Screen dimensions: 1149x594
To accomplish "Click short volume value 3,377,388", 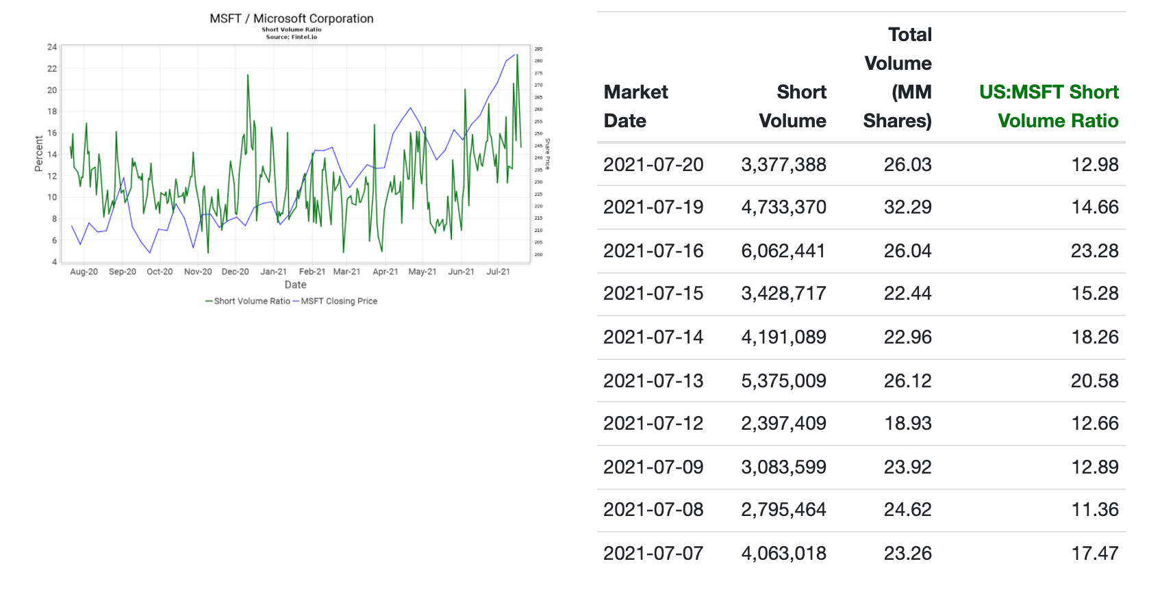I will click(x=784, y=164).
